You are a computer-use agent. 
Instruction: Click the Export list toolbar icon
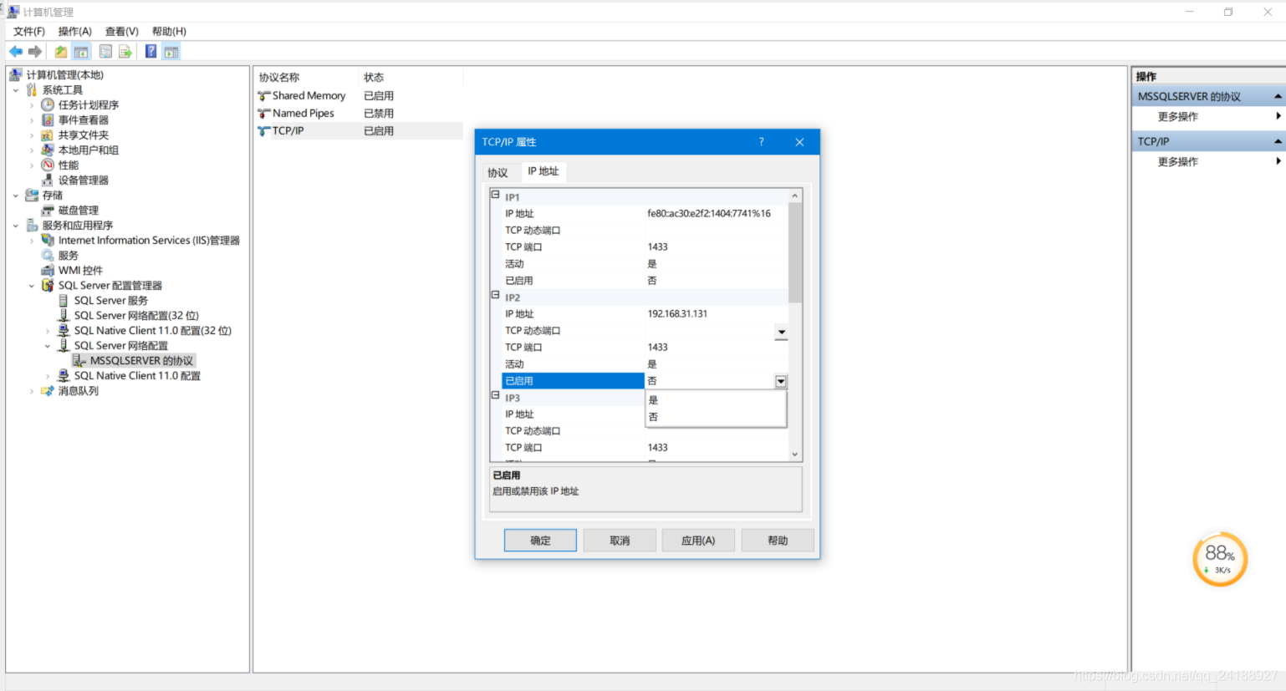(125, 52)
